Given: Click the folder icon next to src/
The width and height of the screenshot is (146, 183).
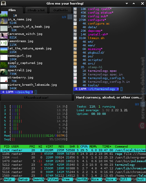Looking at the screenshot, I should pos(75,64).
